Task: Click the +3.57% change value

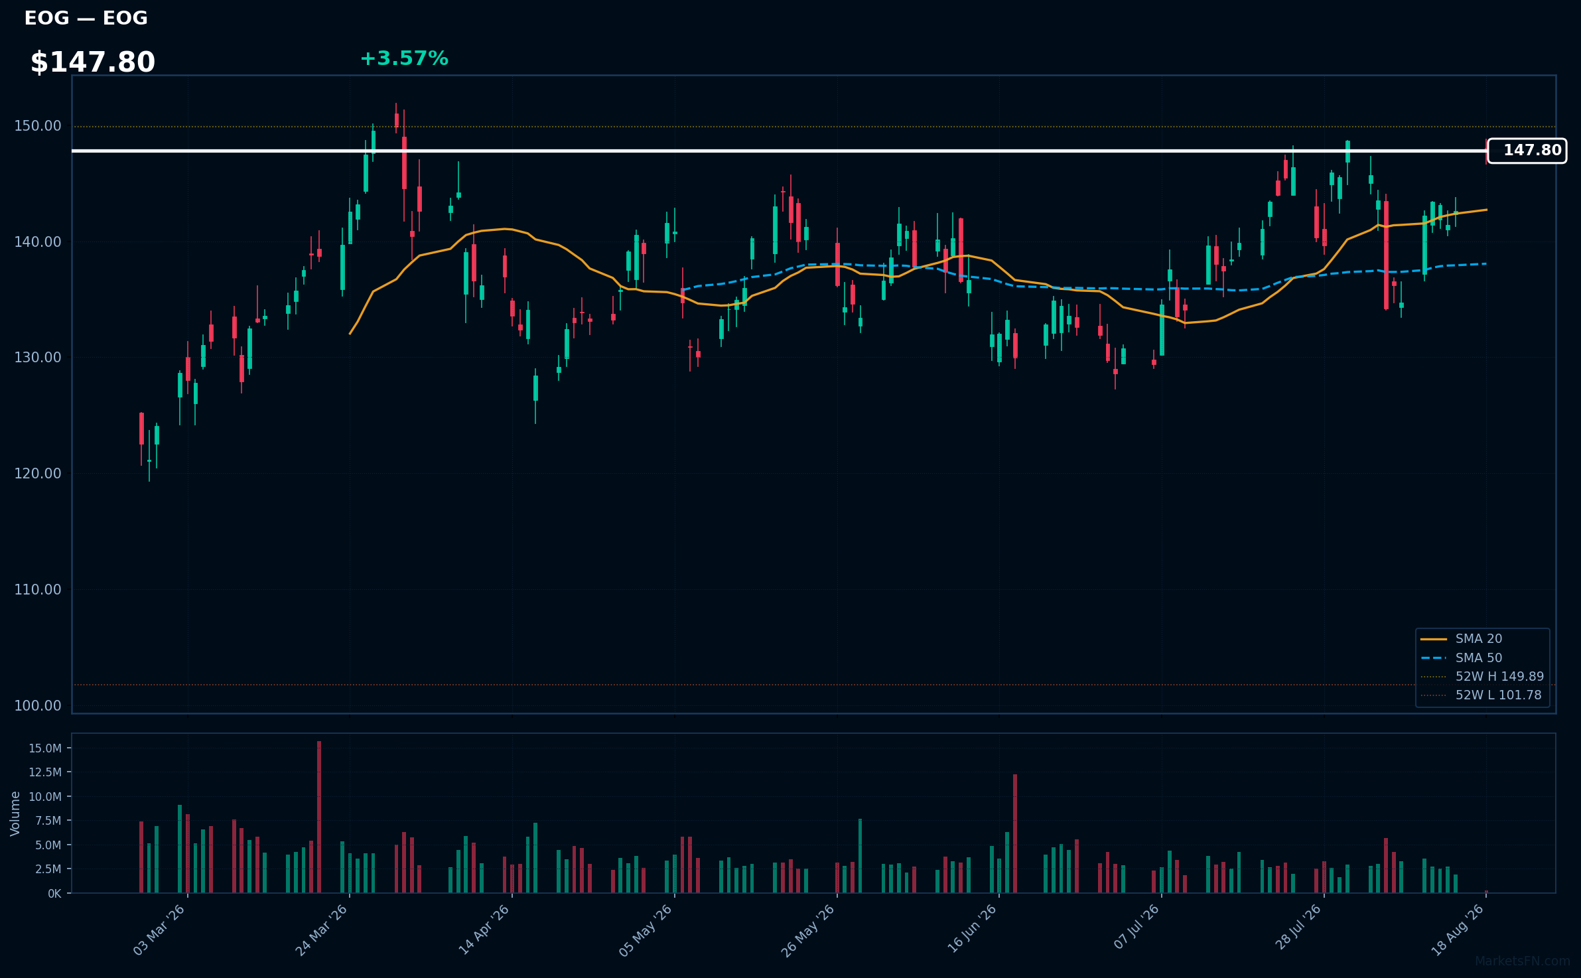Action: (x=404, y=58)
